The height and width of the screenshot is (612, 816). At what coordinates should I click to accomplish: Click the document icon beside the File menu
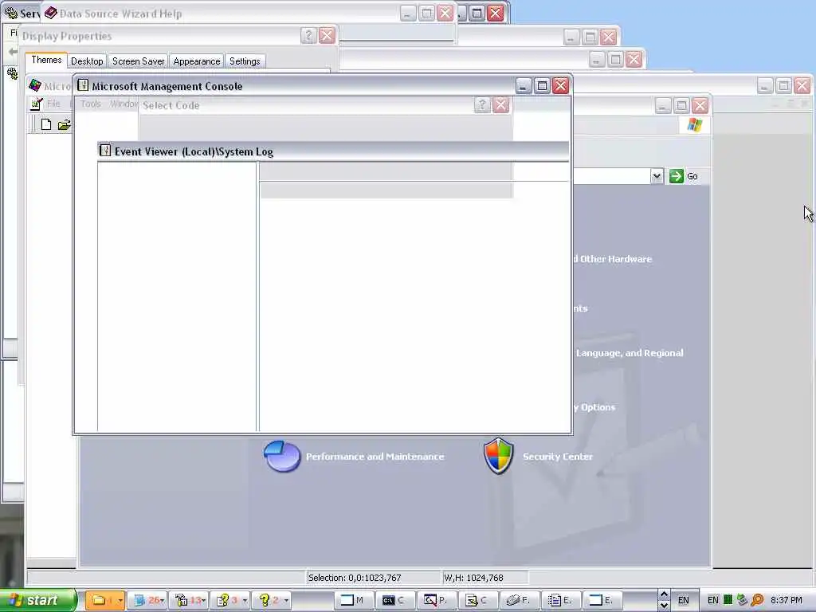tap(37, 104)
